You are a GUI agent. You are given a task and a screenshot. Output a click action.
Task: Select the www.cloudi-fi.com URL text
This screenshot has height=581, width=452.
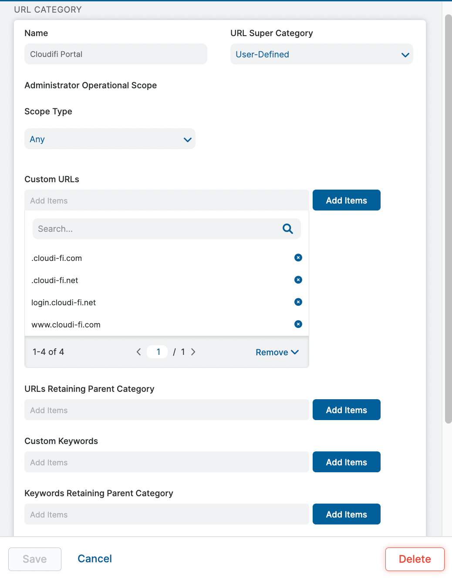coord(66,325)
